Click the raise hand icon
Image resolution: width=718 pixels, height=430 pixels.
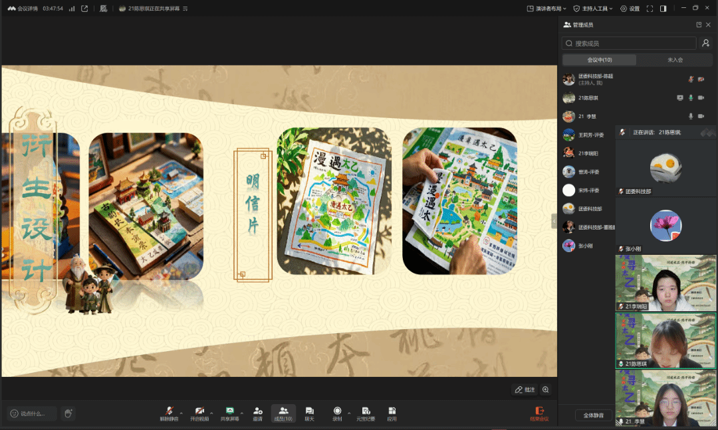point(68,413)
